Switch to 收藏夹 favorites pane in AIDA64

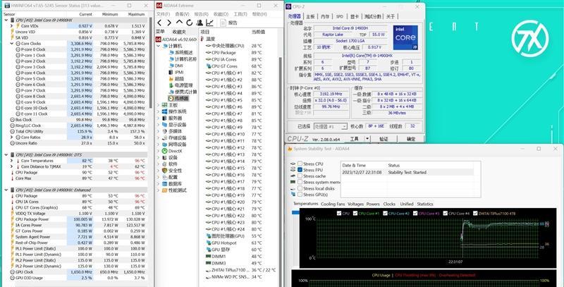pos(179,32)
